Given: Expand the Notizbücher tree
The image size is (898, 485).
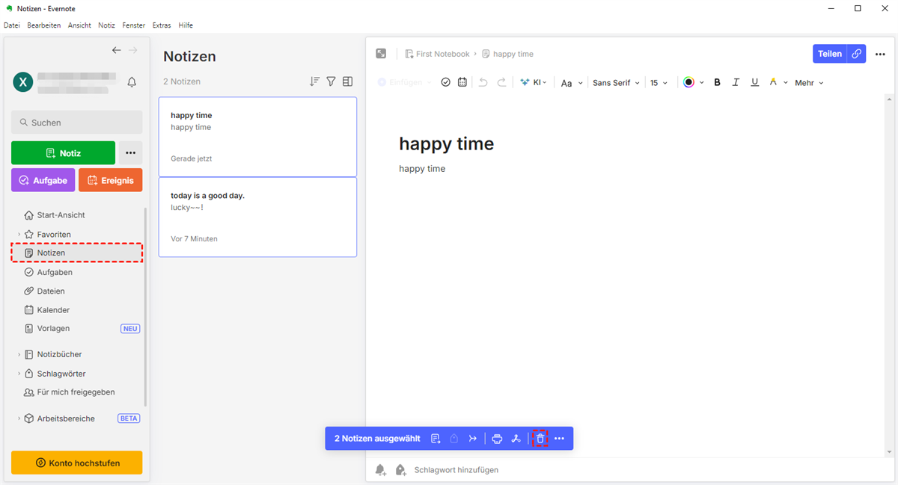Looking at the screenshot, I should pyautogui.click(x=19, y=354).
